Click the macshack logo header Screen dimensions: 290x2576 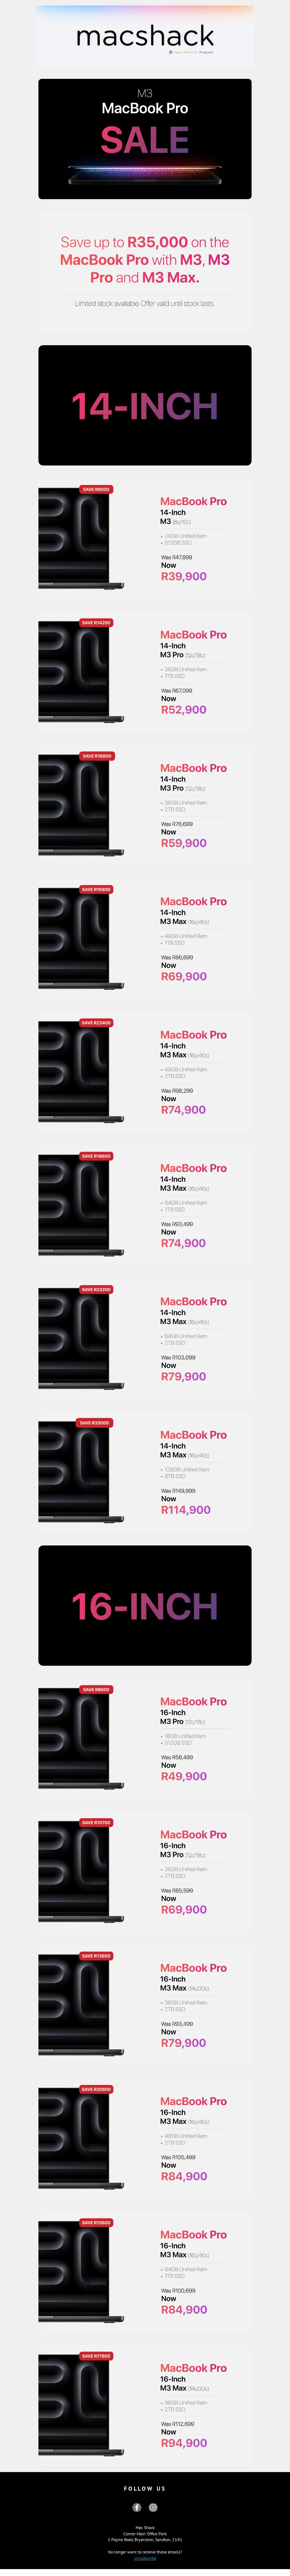pos(145,37)
